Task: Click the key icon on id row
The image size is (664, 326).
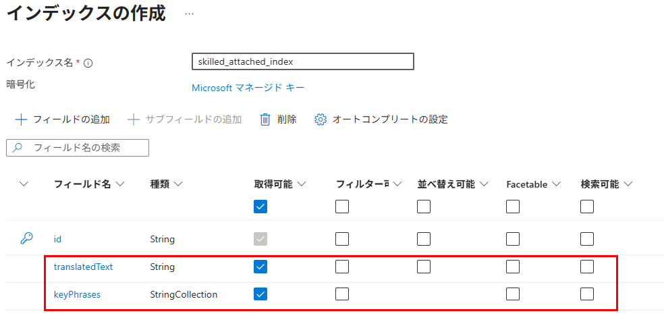Action: point(27,238)
